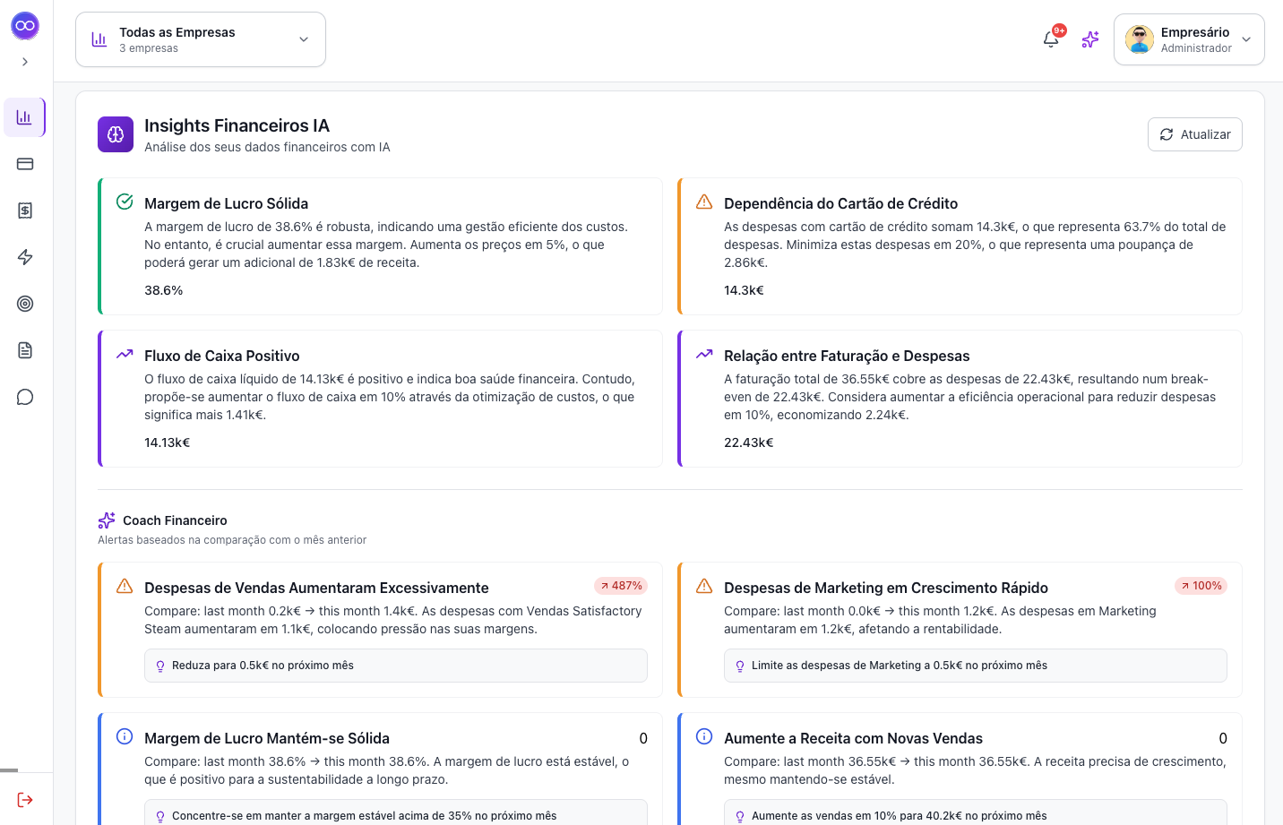Click the 38.6% value
Screen dimensions: 1283x825
click(x=164, y=290)
